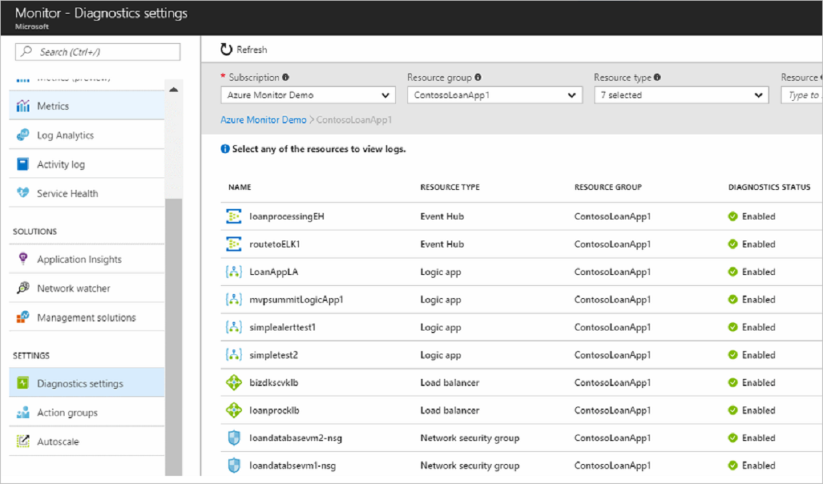
Task: Open Metrics in the sidebar menu
Action: 87,106
